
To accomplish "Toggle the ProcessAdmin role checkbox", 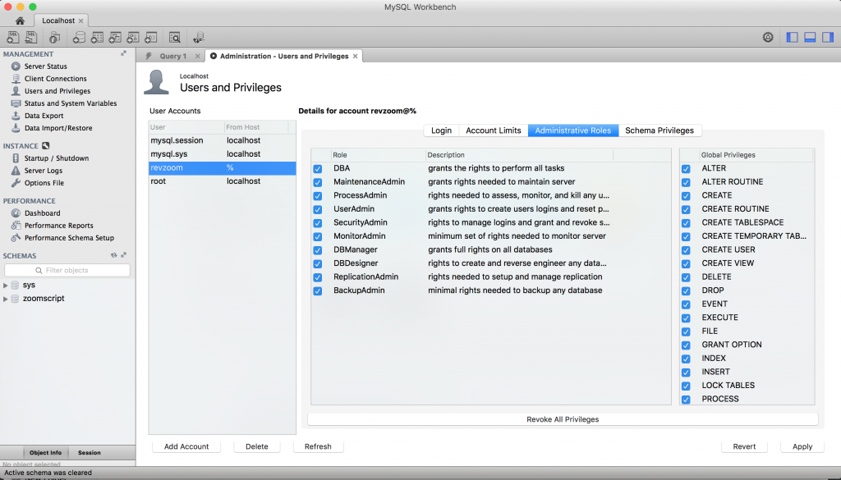I will tap(318, 196).
